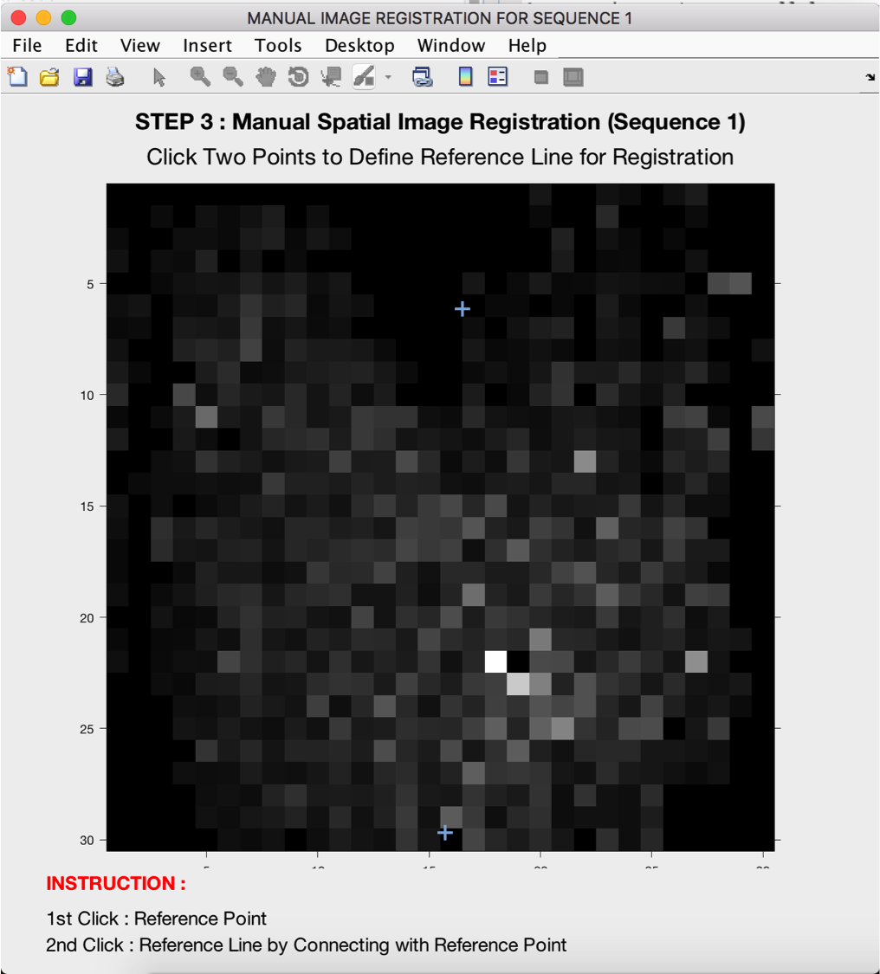
Task: Save the figure with floppy disk icon
Action: tap(82, 77)
